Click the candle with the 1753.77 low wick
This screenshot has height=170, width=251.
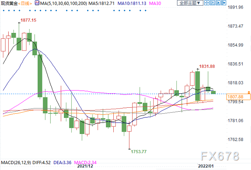coord(129,128)
